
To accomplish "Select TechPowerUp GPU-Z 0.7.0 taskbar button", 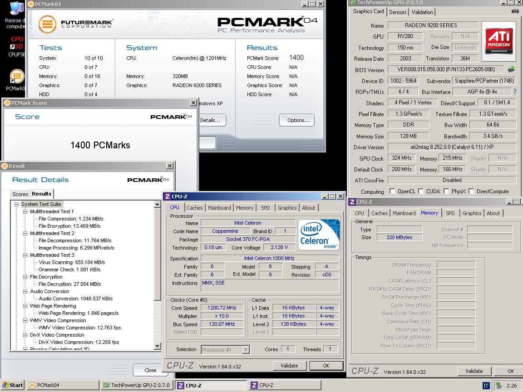I will click(137, 385).
